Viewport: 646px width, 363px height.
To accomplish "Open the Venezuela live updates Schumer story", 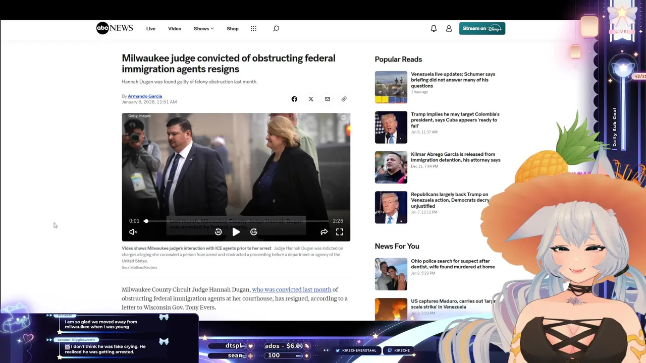I will (453, 80).
